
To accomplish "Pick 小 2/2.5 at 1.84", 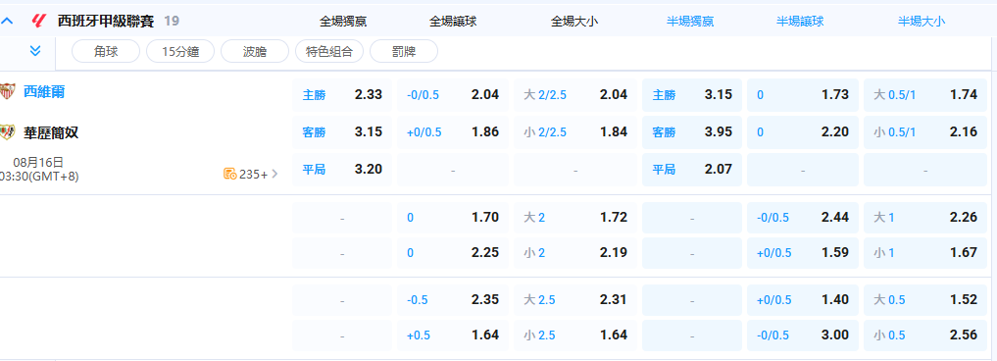I will point(575,132).
